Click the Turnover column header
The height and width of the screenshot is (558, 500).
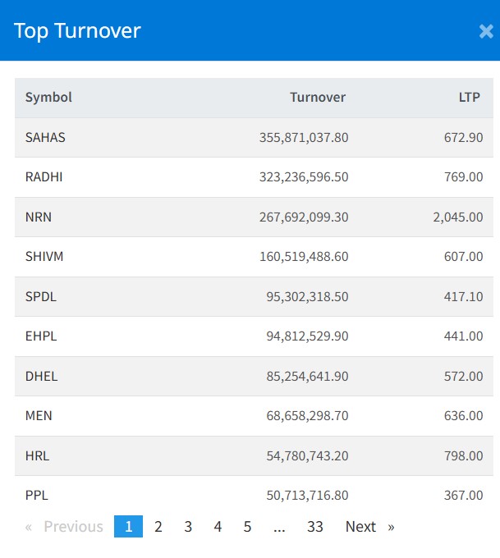click(x=318, y=98)
